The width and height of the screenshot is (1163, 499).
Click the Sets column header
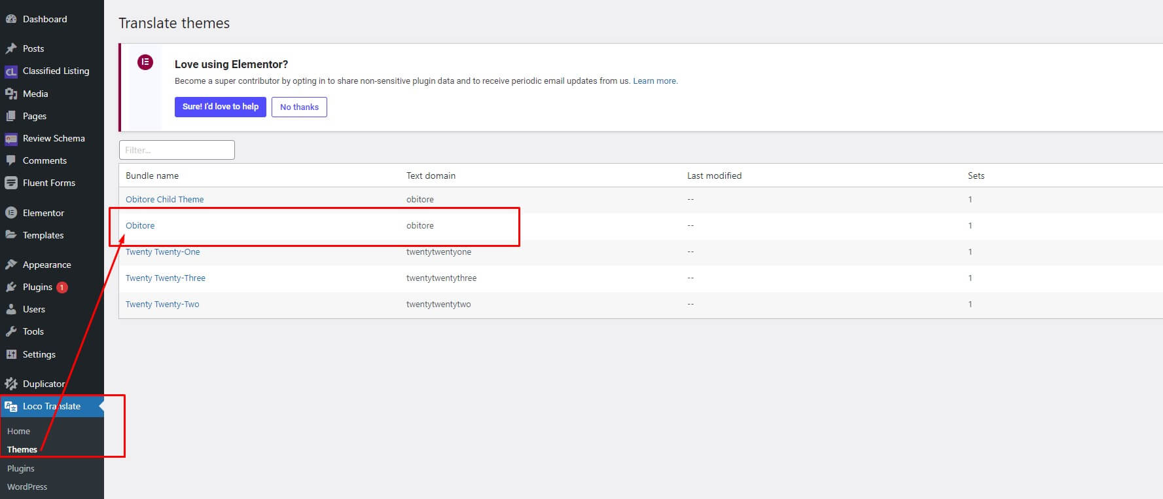tap(976, 176)
